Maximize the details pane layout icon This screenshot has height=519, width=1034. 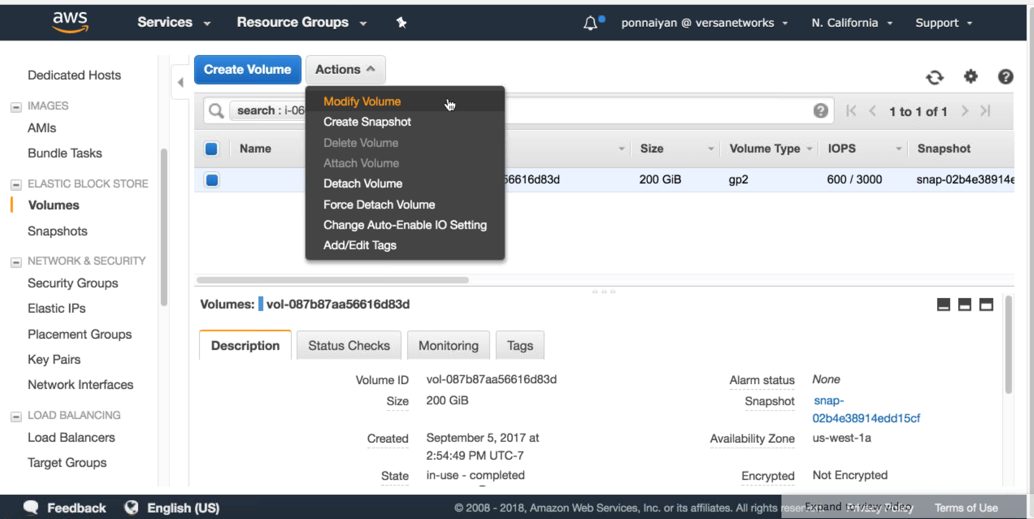tap(986, 305)
